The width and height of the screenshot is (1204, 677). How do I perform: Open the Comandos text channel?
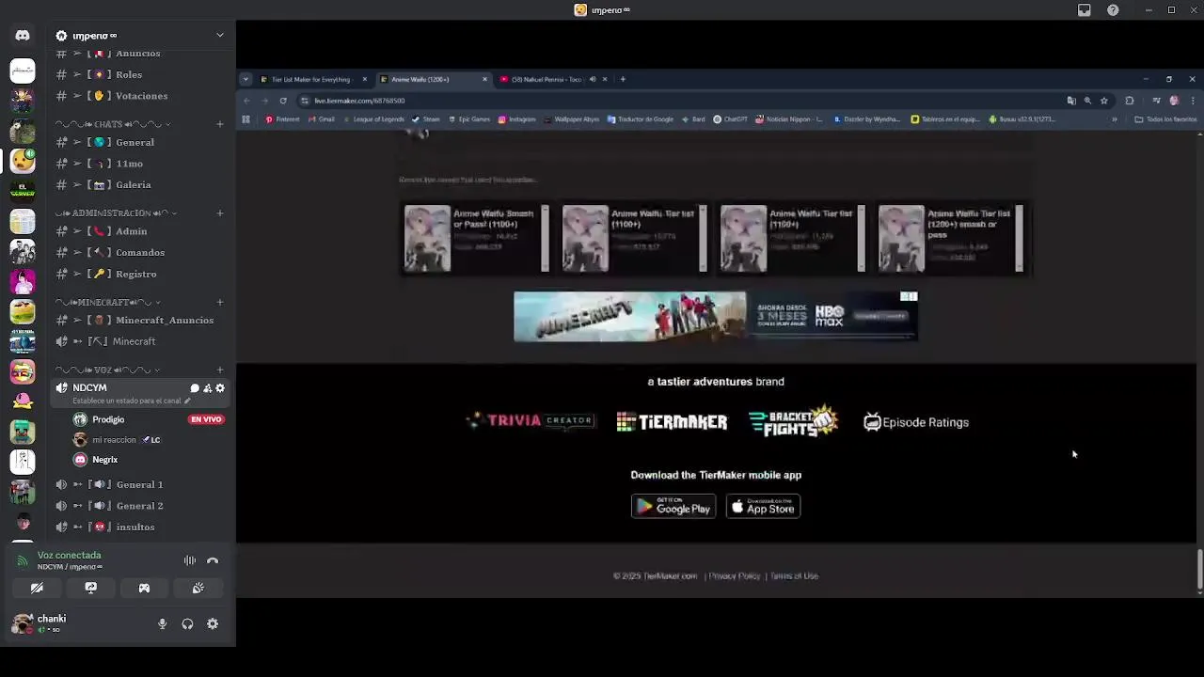(x=141, y=253)
